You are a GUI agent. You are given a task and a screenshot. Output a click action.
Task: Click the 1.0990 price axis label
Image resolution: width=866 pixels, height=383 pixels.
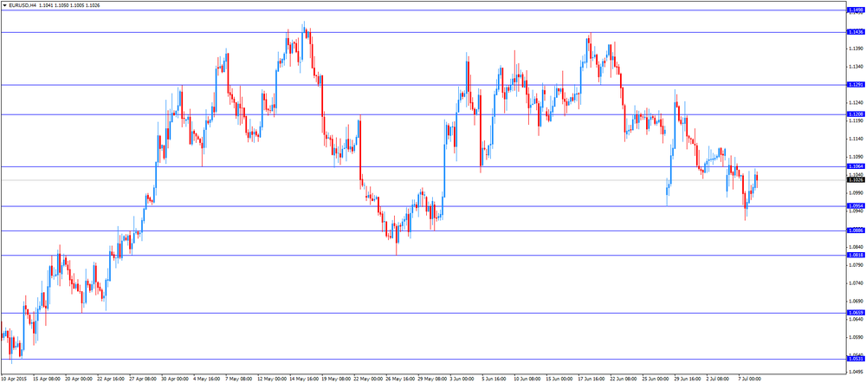[857, 193]
